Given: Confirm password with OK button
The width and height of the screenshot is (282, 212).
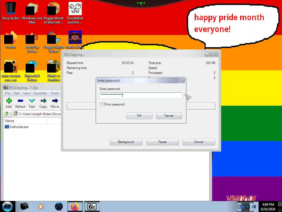Looking at the screenshot, I should coord(139,116).
